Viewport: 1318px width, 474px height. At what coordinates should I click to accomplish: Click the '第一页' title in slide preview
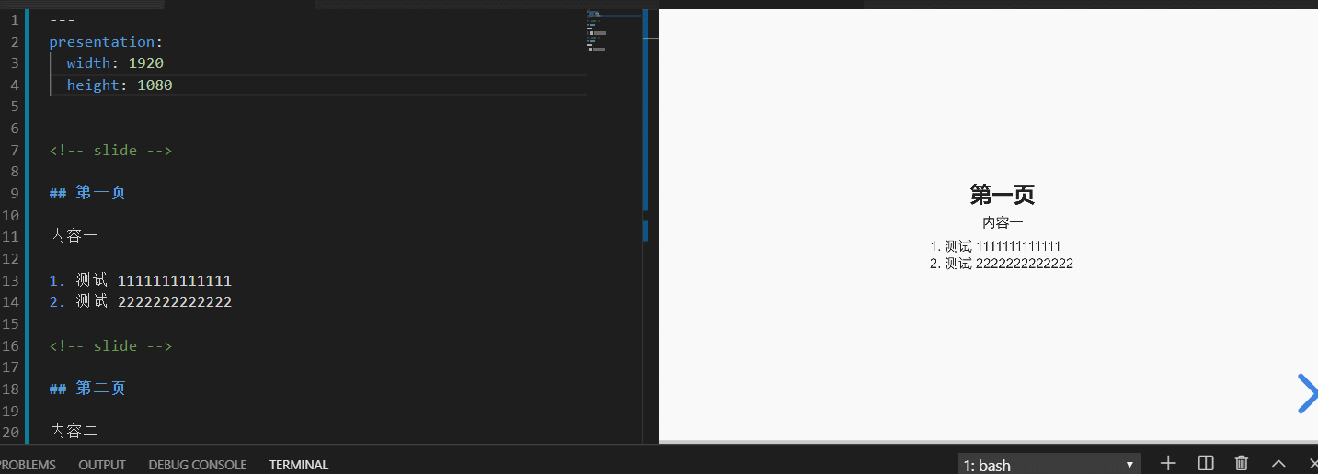coord(1003,195)
